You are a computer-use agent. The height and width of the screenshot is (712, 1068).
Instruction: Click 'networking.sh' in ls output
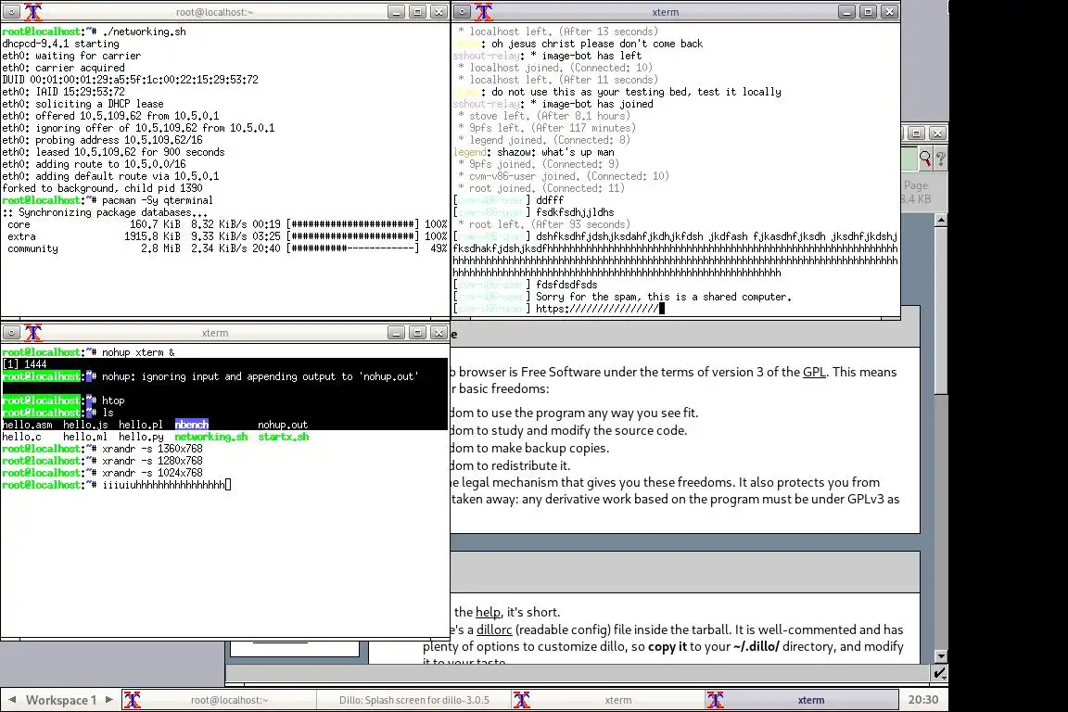211,437
